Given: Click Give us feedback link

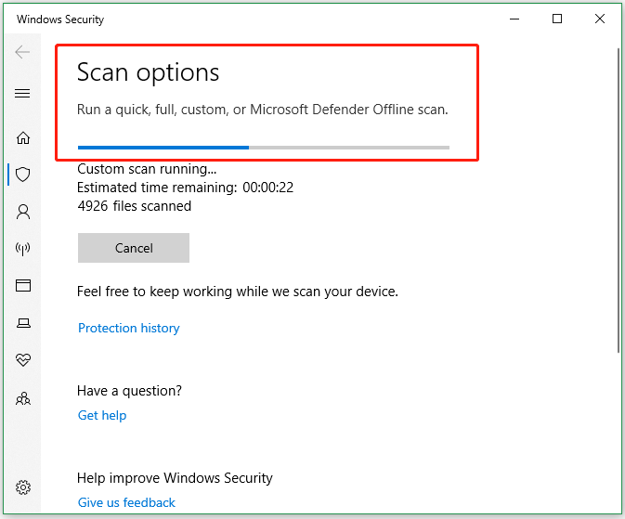Looking at the screenshot, I should [126, 502].
